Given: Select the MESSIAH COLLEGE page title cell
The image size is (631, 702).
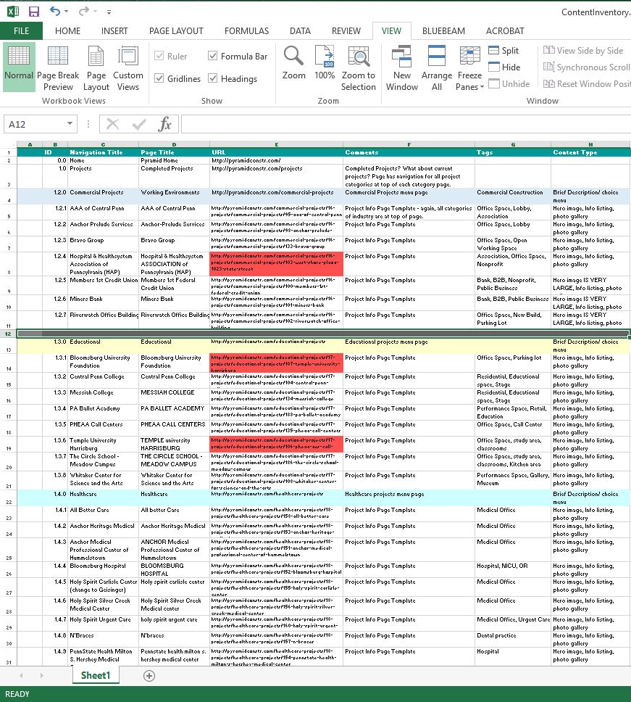Looking at the screenshot, I should click(x=174, y=396).
